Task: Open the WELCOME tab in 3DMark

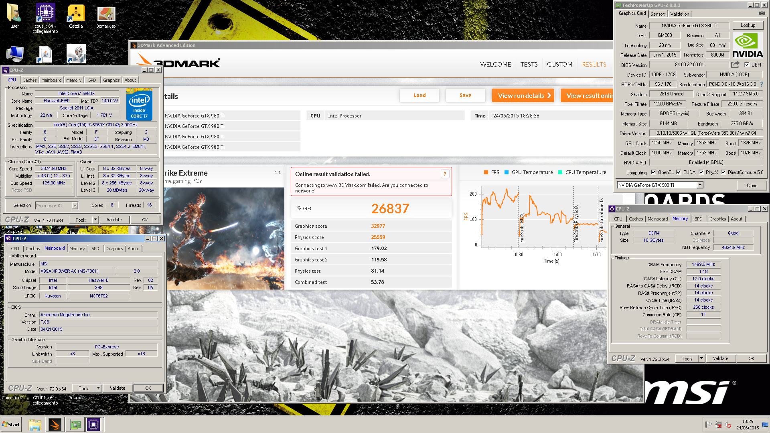Action: (496, 65)
